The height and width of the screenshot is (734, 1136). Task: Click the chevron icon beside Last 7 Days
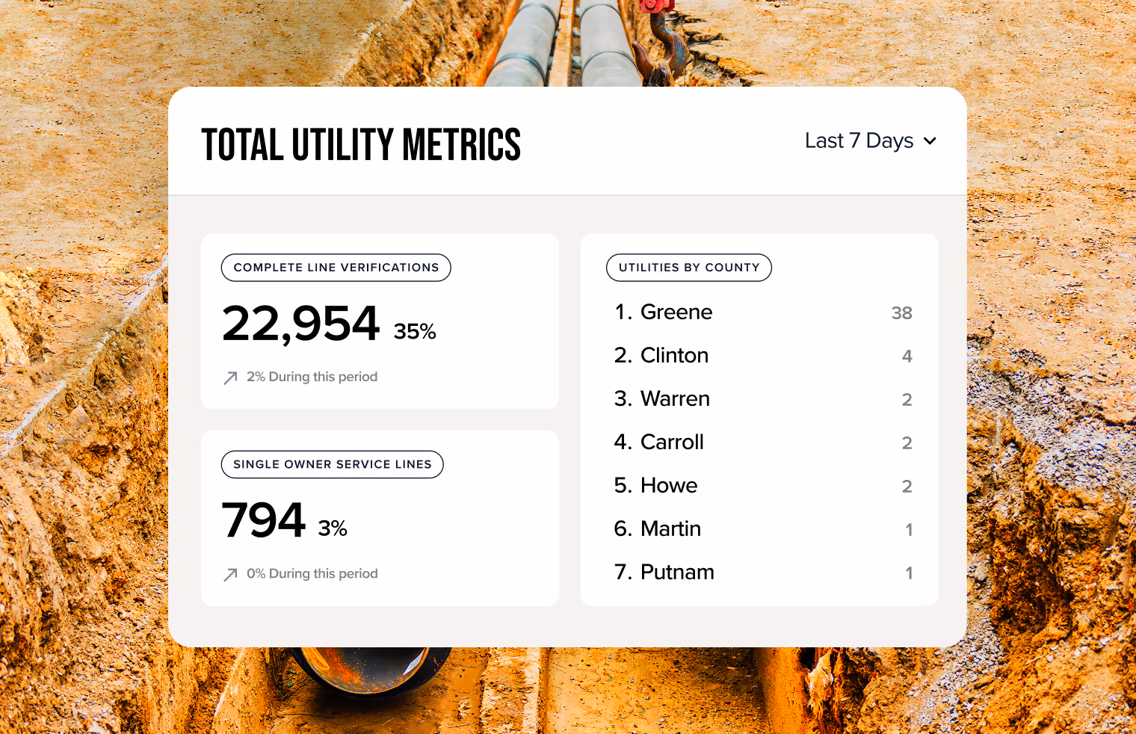click(x=930, y=141)
